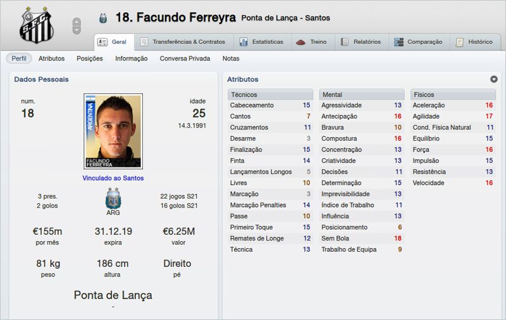Click the Estatísticas chart icon
The width and height of the screenshot is (506, 320).
coord(244,42)
